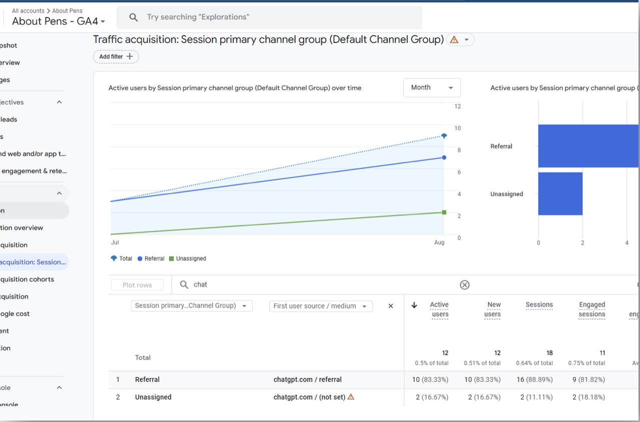Open the sidebar item ending in 'leads'
The width and height of the screenshot is (640, 422).
[9, 120]
